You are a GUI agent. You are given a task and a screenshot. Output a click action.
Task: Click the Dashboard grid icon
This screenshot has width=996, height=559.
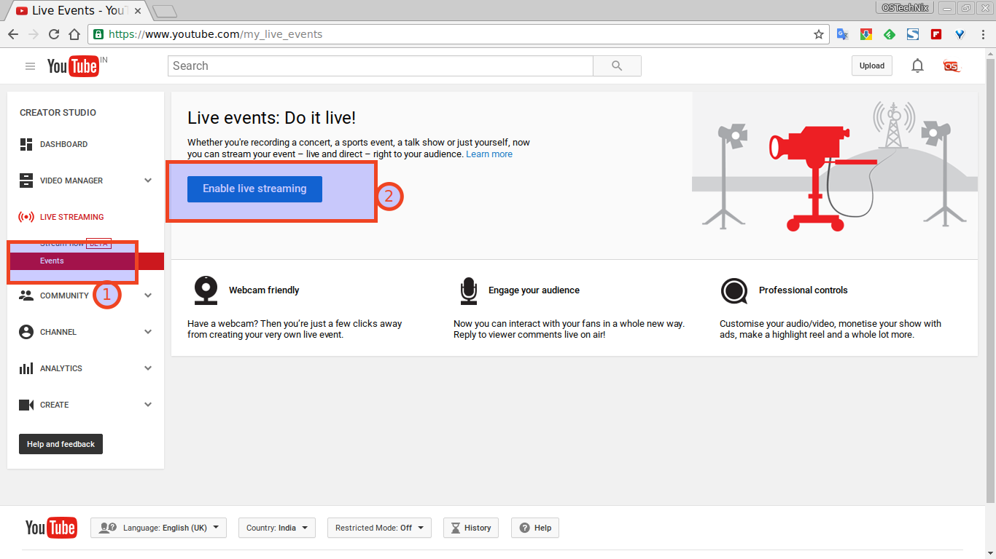point(26,144)
